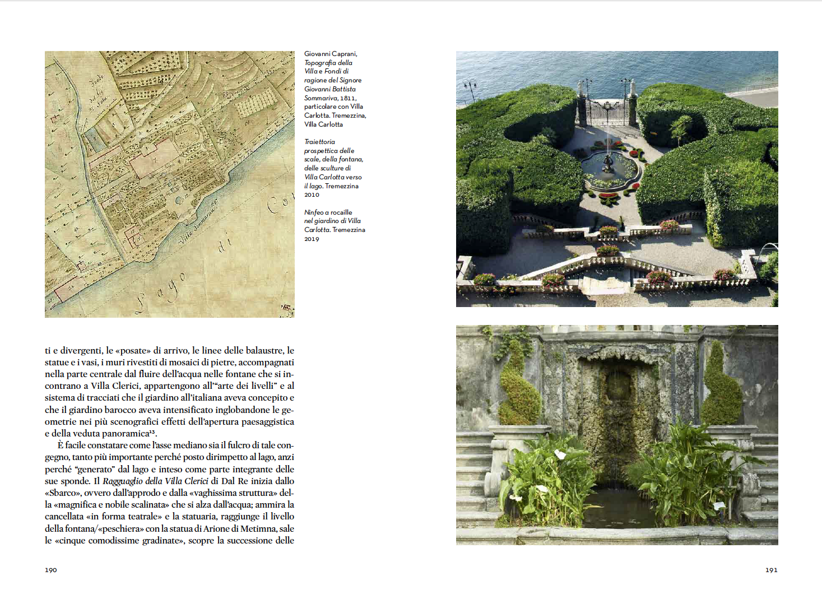The width and height of the screenshot is (822, 599).
Task: Select the caption text "Sommariva, 1811,"
Action: tap(331, 98)
